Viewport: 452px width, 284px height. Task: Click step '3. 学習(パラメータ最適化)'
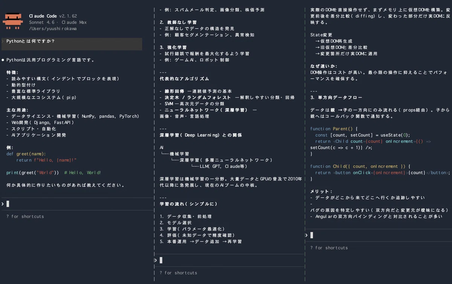click(x=192, y=229)
